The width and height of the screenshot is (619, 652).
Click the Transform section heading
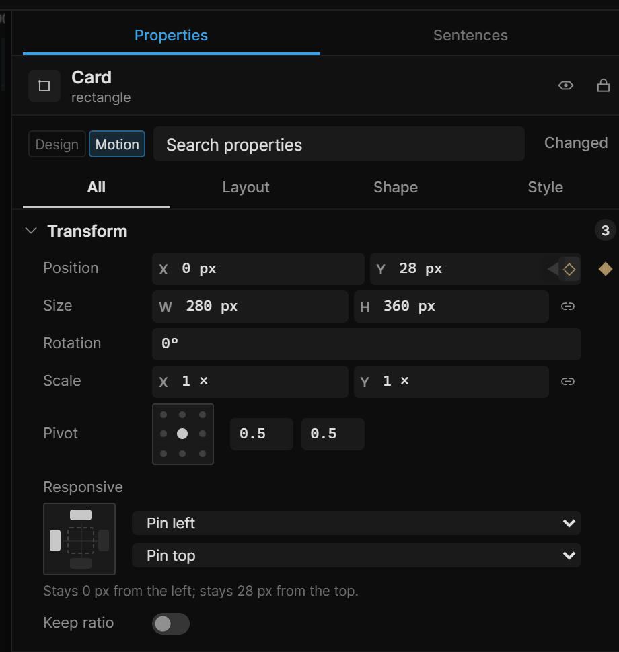pos(87,231)
